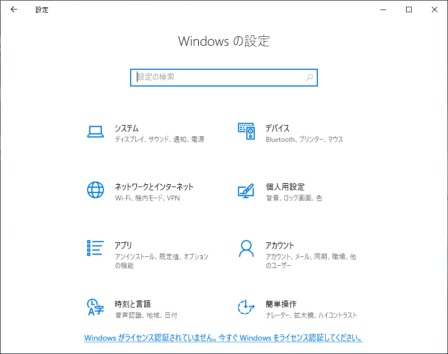Click the 設定 window title text
Viewport: 448px width, 354px height.
pos(42,9)
